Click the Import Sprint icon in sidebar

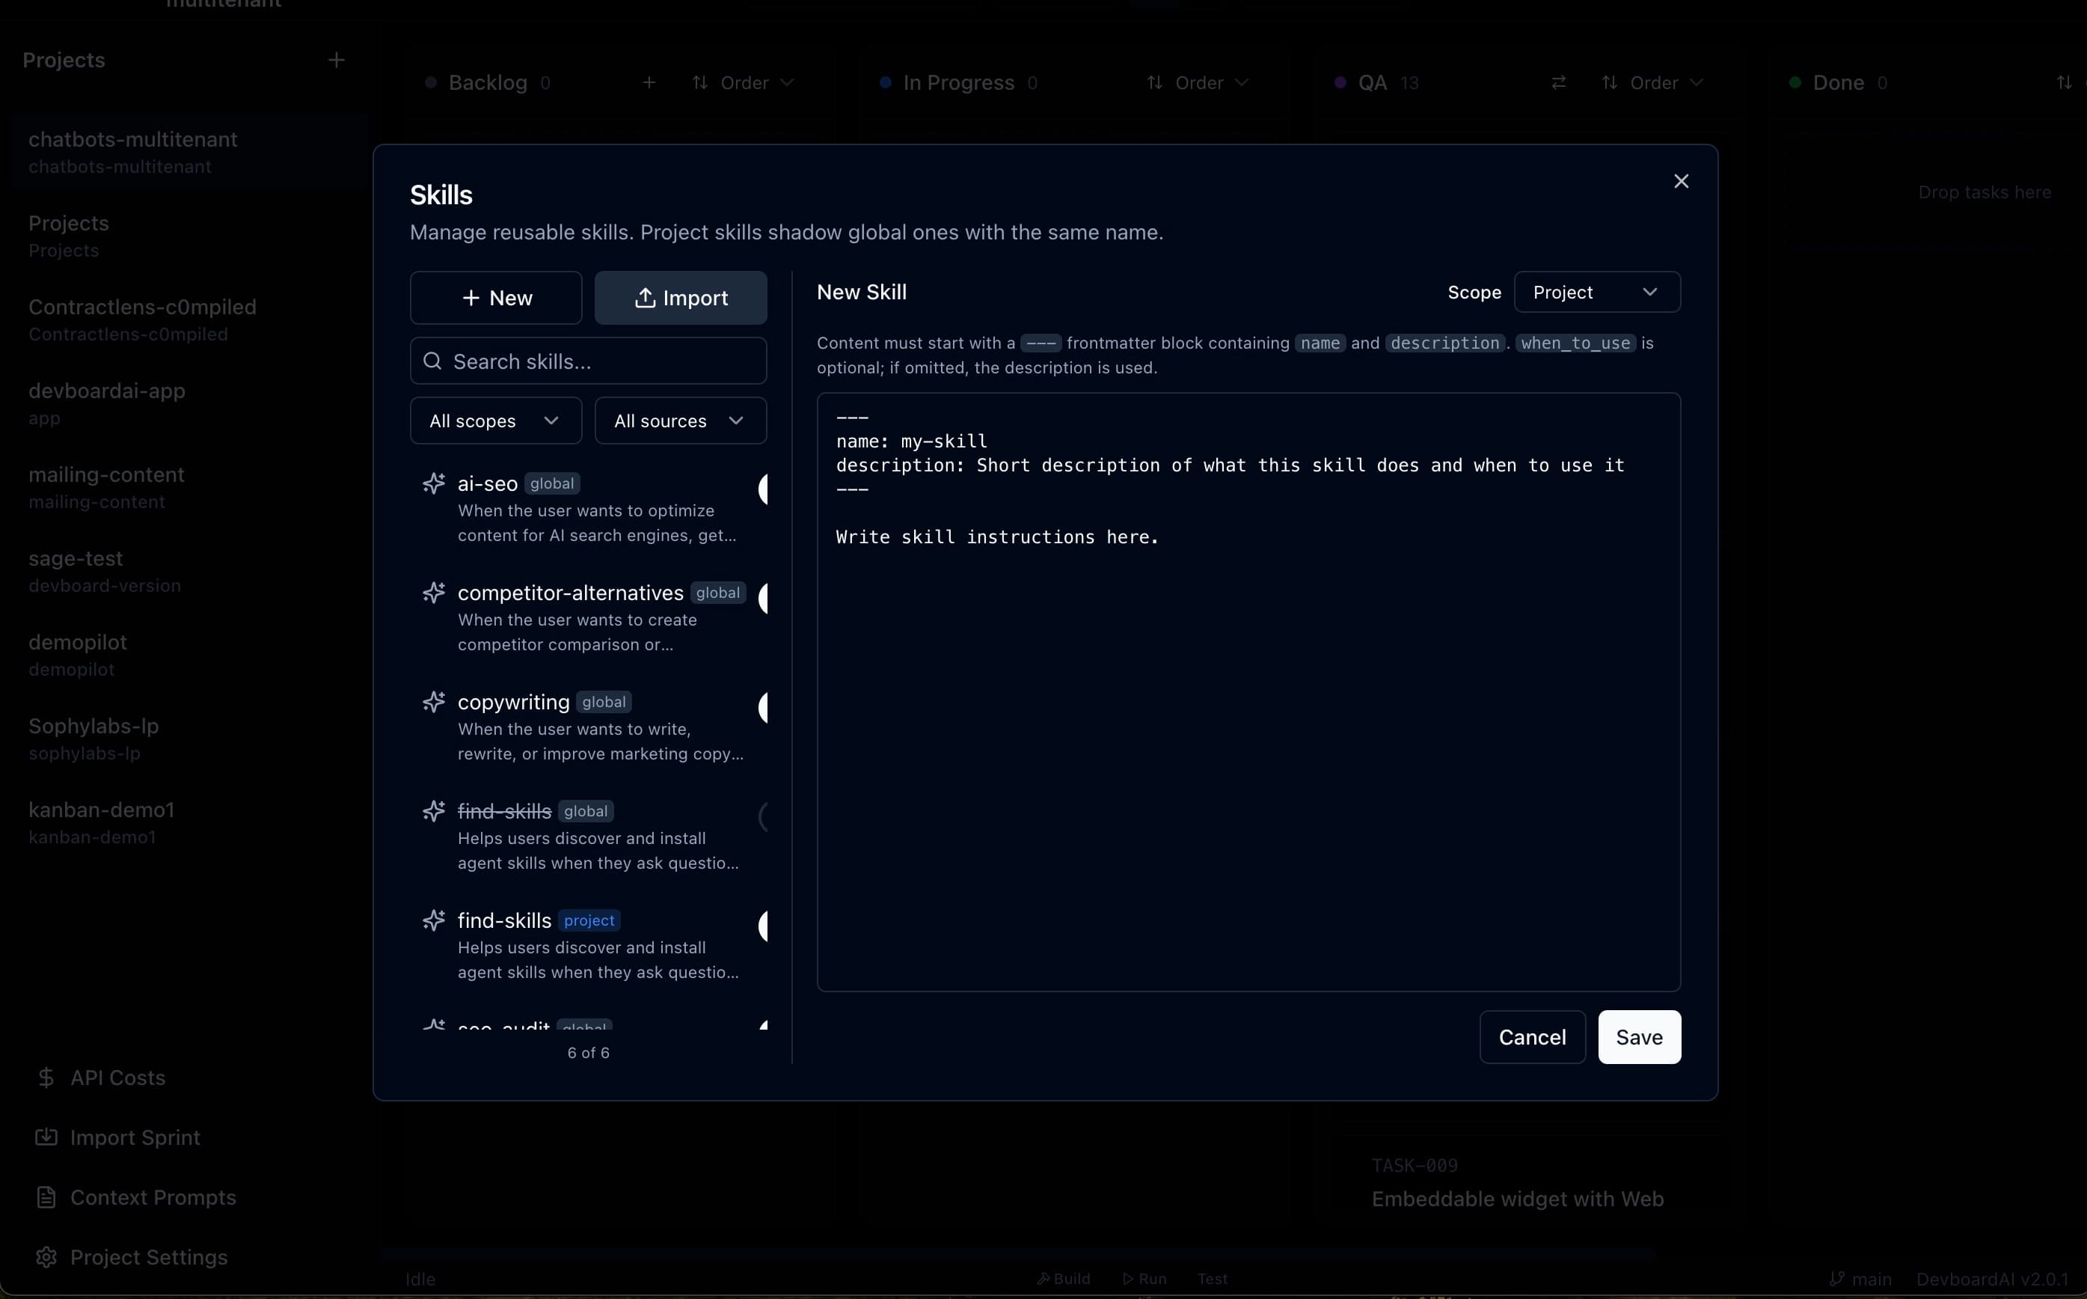46,1137
